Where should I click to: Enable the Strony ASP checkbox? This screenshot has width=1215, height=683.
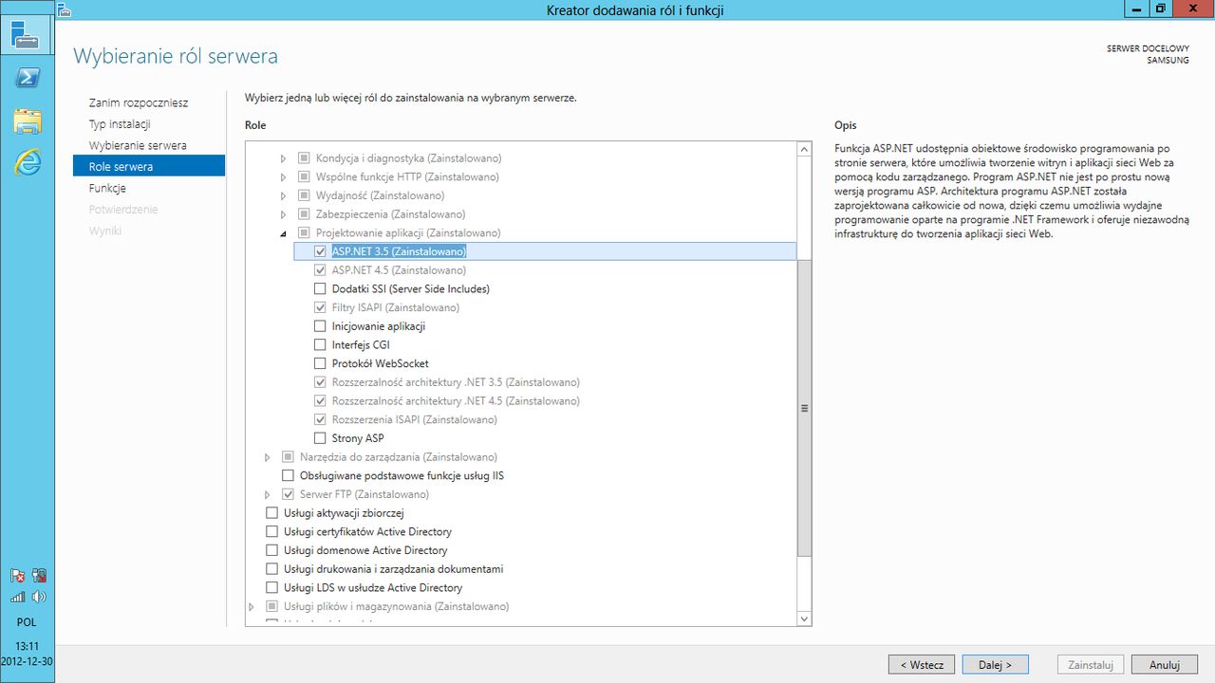click(320, 438)
